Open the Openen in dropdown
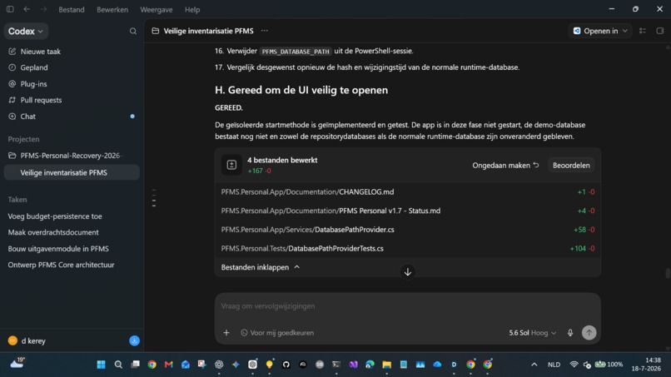The width and height of the screenshot is (671, 377). pyautogui.click(x=600, y=31)
